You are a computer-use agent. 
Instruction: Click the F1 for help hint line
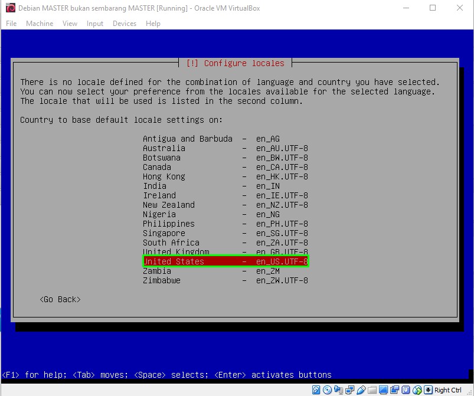167,375
